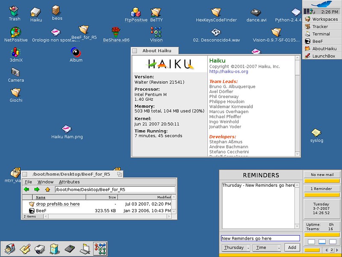
Task: Click the folder path field in Tracker
Action: (x=115, y=189)
